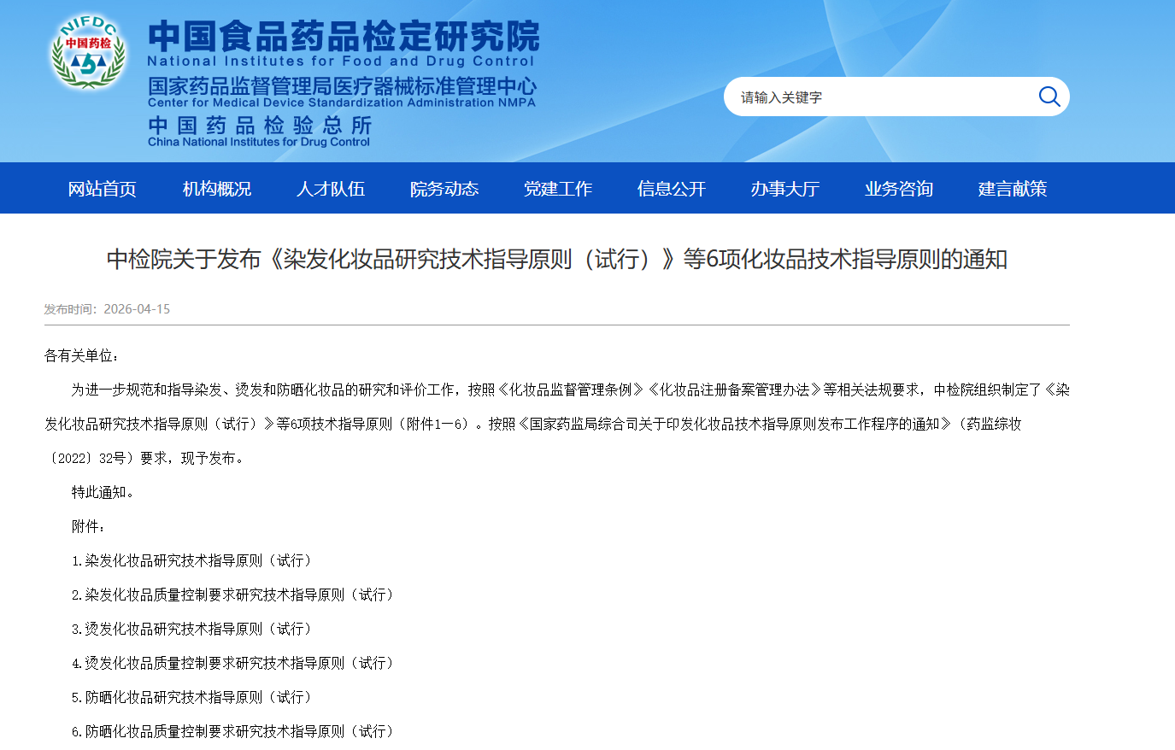The image size is (1175, 750).
Task: Click the search magnifier icon
Action: pos(1049,97)
